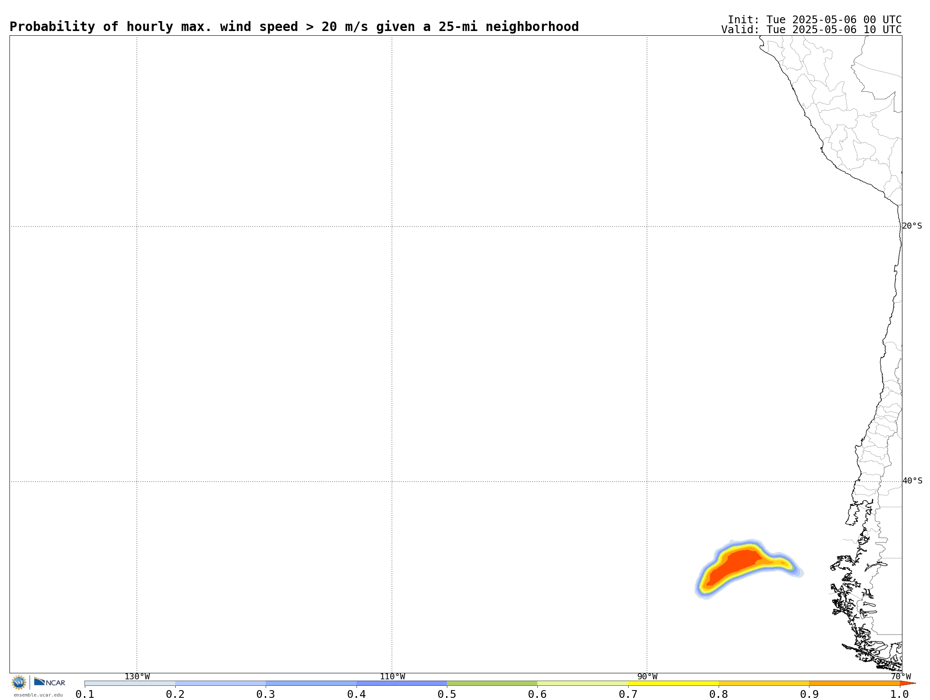Image resolution: width=930 pixels, height=700 pixels.
Task: Click the '0.6' colorbar tick label
Action: click(x=537, y=694)
